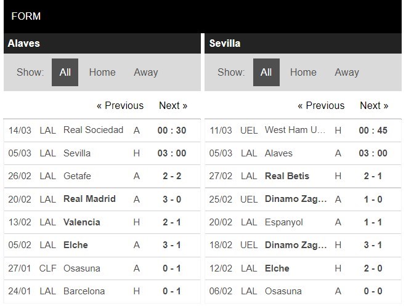Image resolution: width=406 pixels, height=306 pixels.
Task: Click the Real Betis match row
Action: 303,176
